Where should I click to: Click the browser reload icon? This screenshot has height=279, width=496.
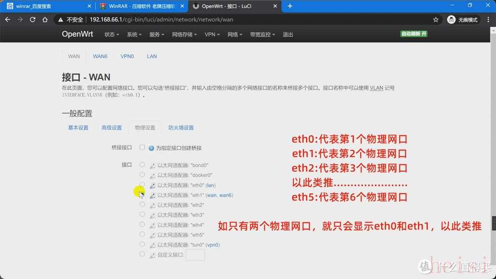coord(33,20)
